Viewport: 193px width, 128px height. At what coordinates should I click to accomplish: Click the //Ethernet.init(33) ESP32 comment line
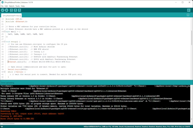point(42,59)
